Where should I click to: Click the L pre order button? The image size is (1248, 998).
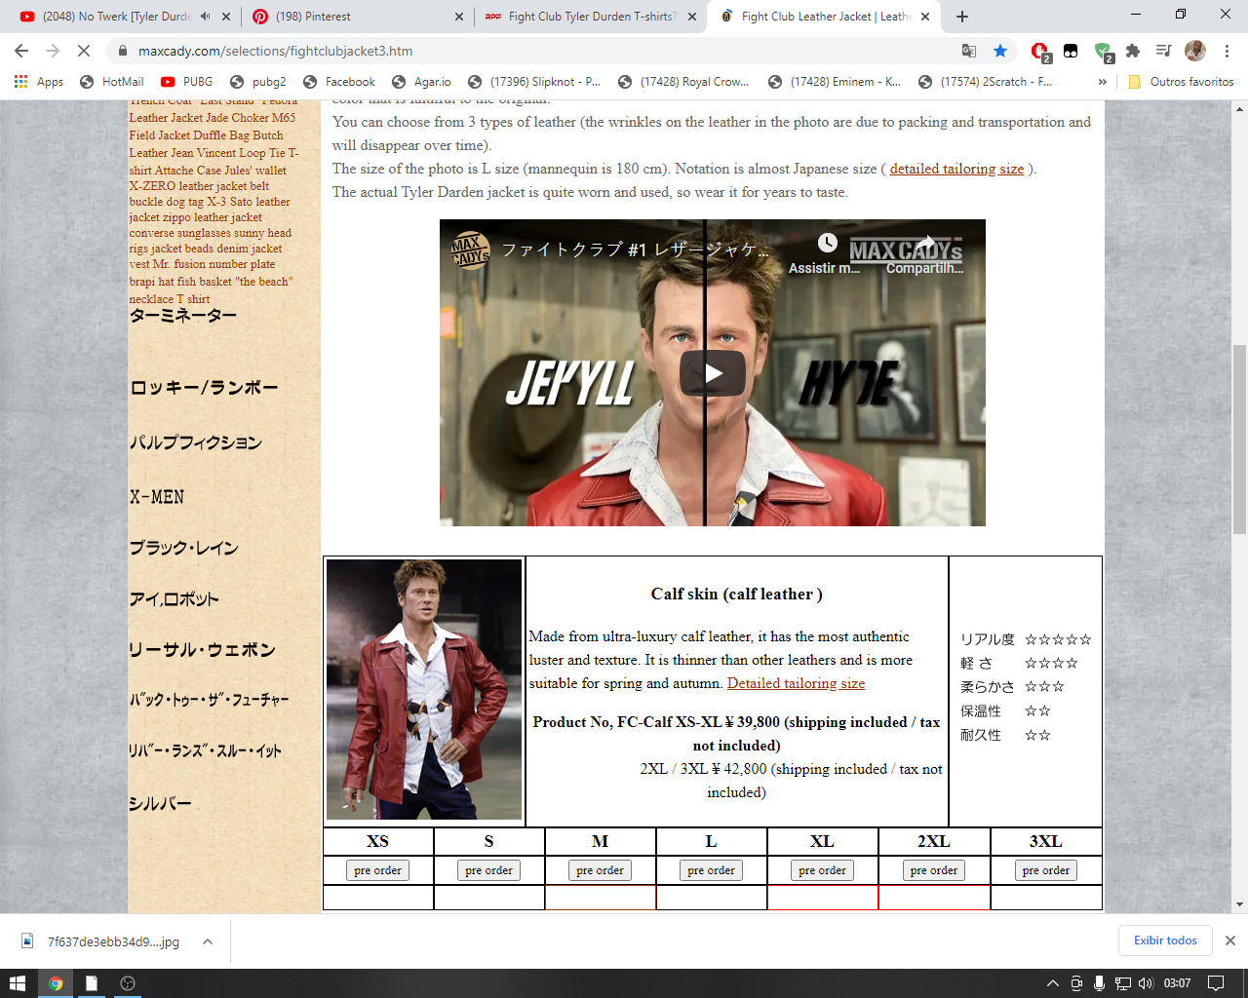click(x=711, y=870)
